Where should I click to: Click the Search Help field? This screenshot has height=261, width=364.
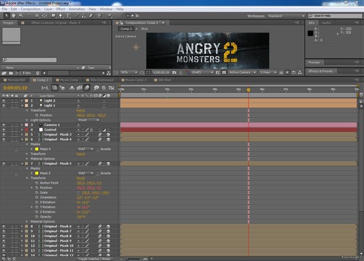(335, 16)
